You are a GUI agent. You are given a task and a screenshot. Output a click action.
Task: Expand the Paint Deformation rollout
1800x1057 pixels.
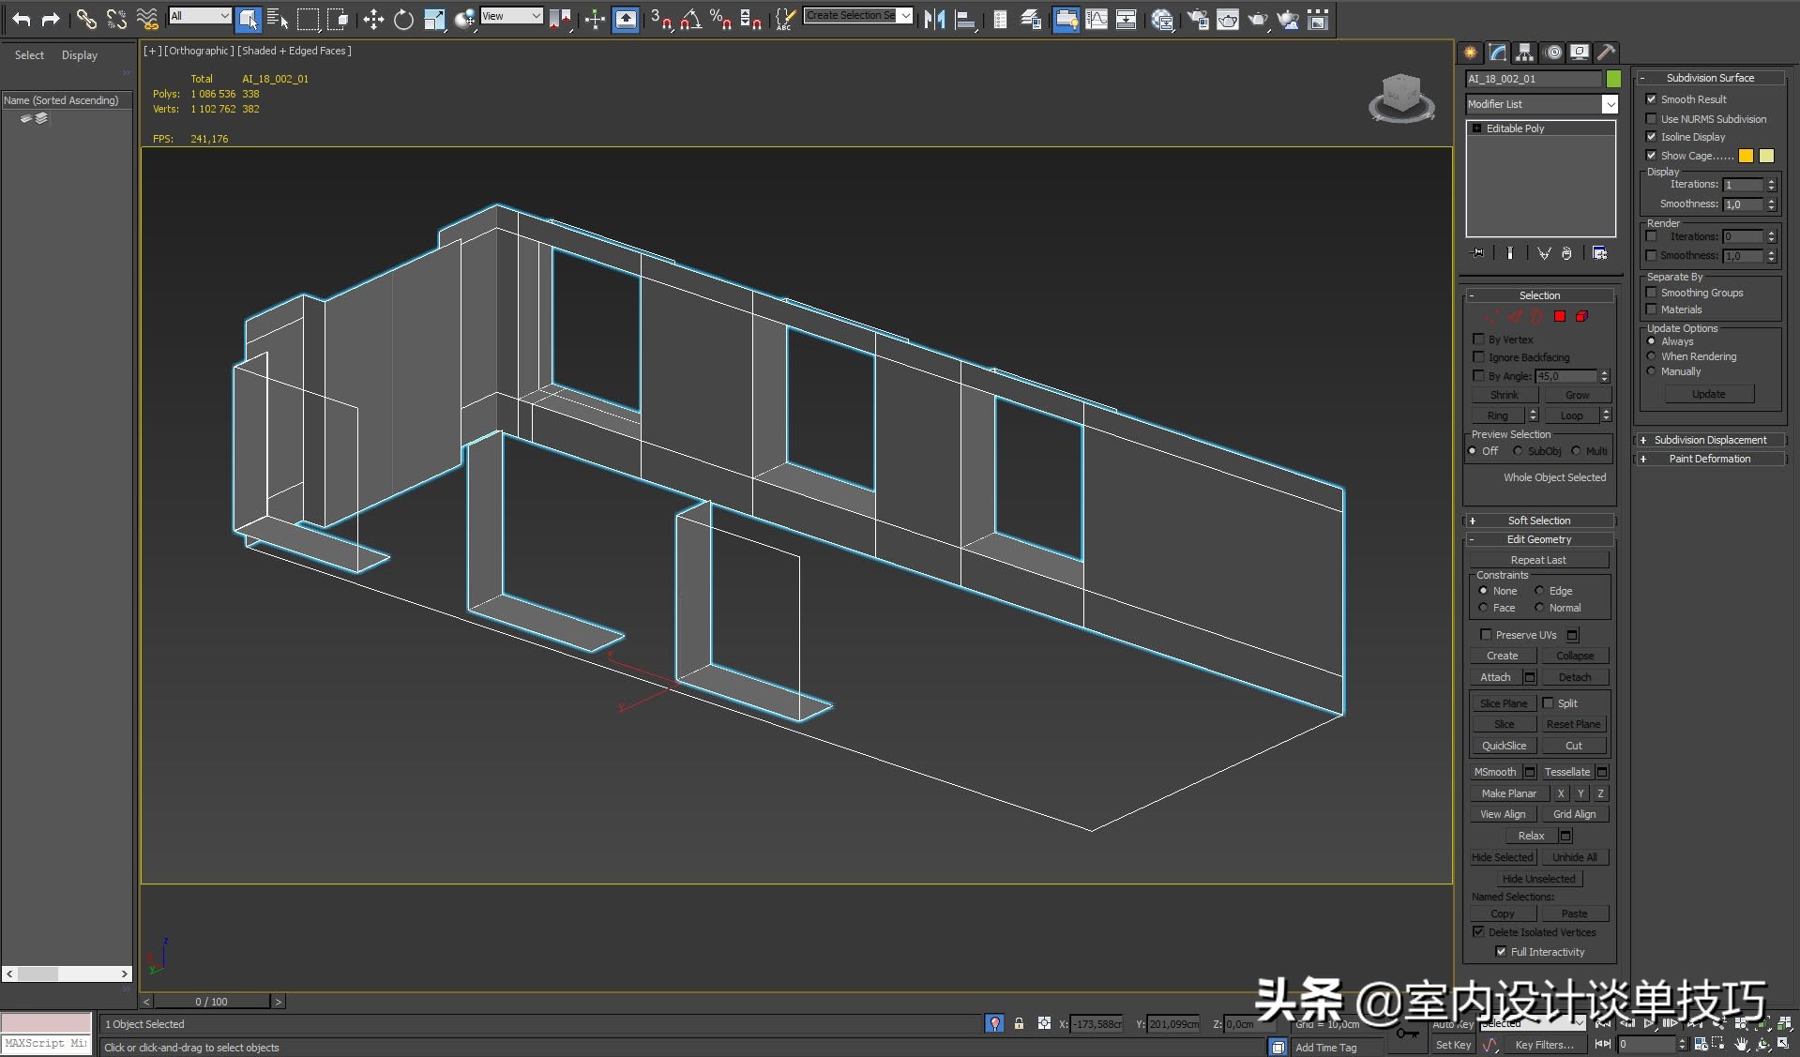click(1709, 459)
